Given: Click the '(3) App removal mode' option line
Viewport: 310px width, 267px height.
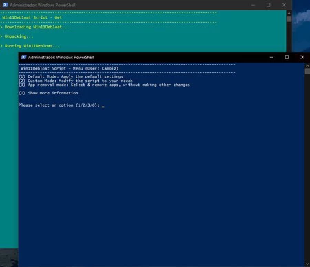Looking at the screenshot, I should (x=104, y=85).
